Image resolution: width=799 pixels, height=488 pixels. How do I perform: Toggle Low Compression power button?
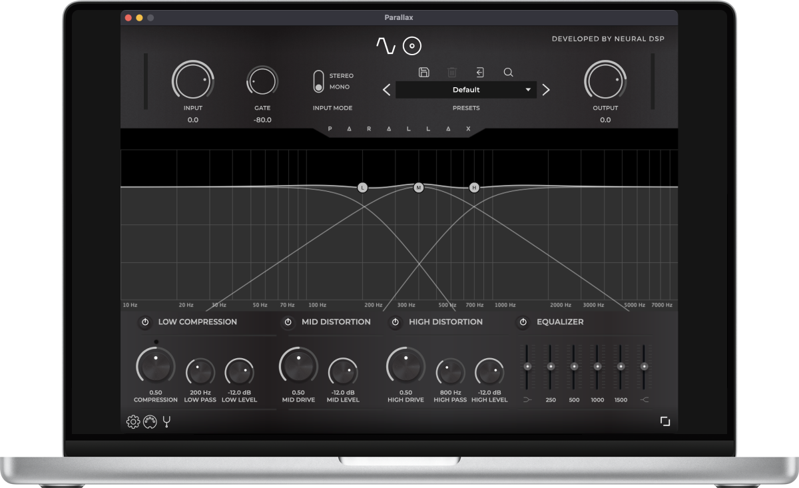[145, 322]
